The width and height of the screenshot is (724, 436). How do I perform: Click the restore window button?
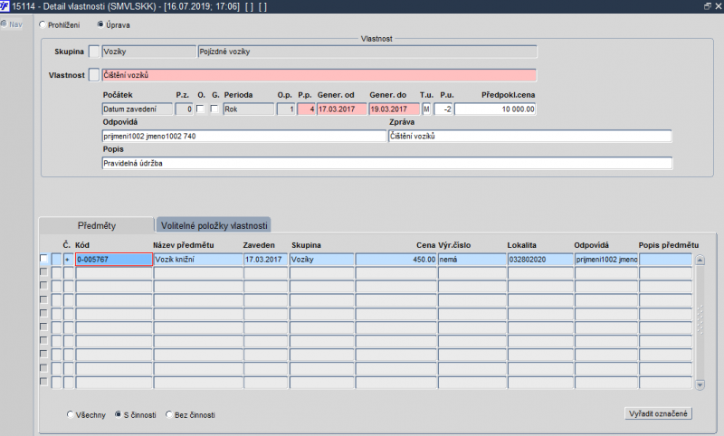[x=708, y=6]
